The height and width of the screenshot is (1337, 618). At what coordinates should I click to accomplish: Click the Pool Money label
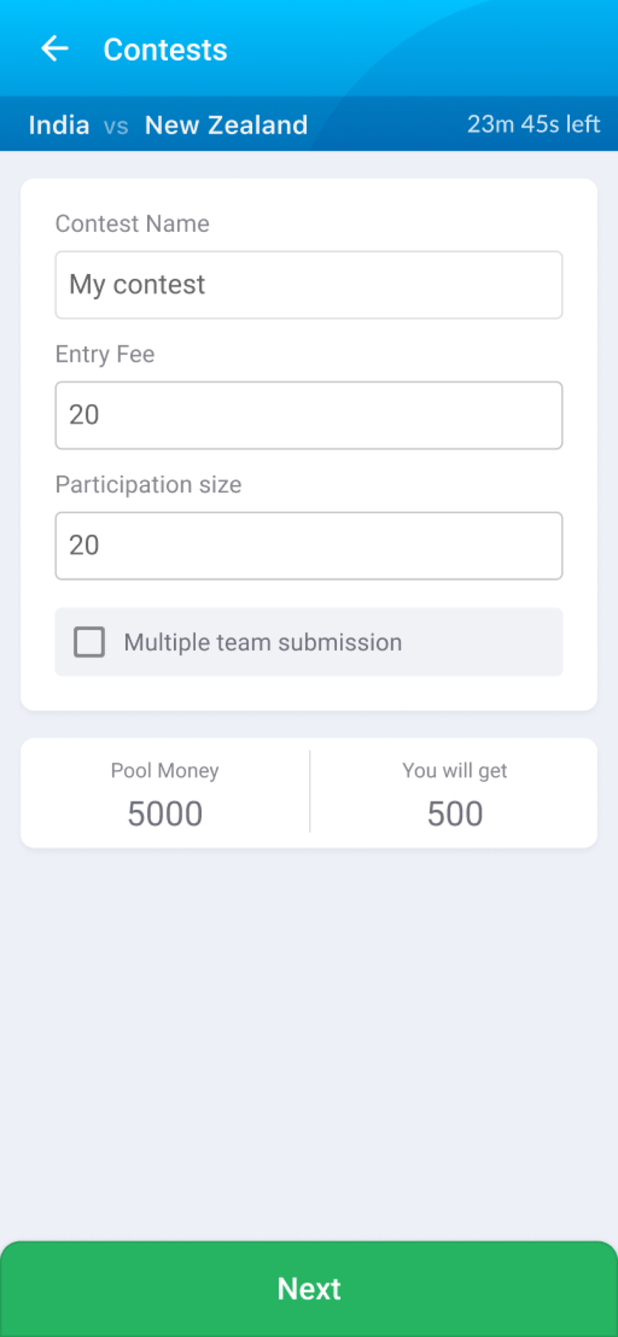(x=165, y=771)
